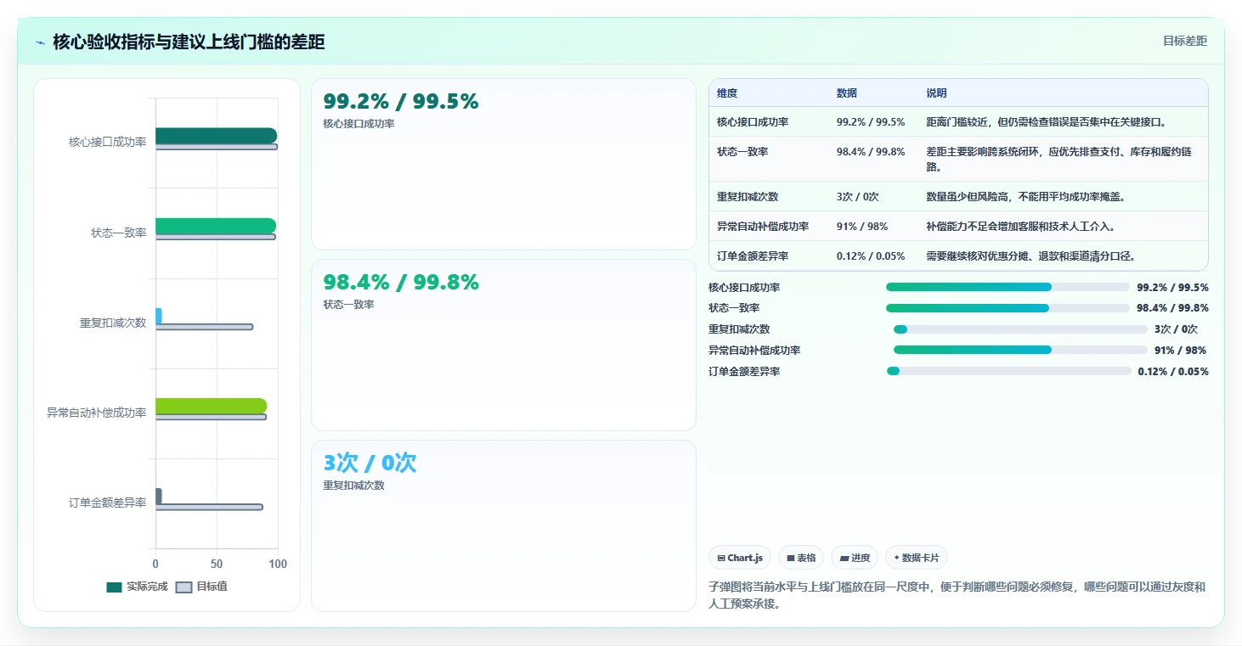Click the 核心接口成功率 chart axis label
This screenshot has height=646, width=1242.
[x=107, y=142]
